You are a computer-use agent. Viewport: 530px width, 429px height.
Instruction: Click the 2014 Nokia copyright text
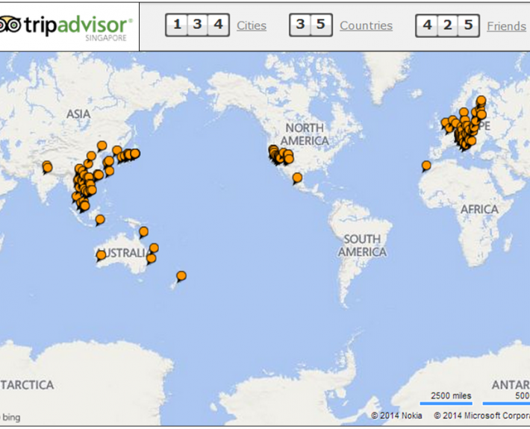coord(396,416)
